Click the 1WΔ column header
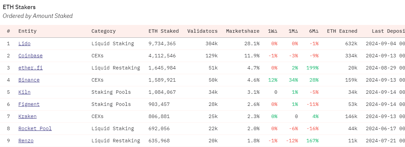Image resolution: width=405 pixels, height=147 pixels. (273, 31)
